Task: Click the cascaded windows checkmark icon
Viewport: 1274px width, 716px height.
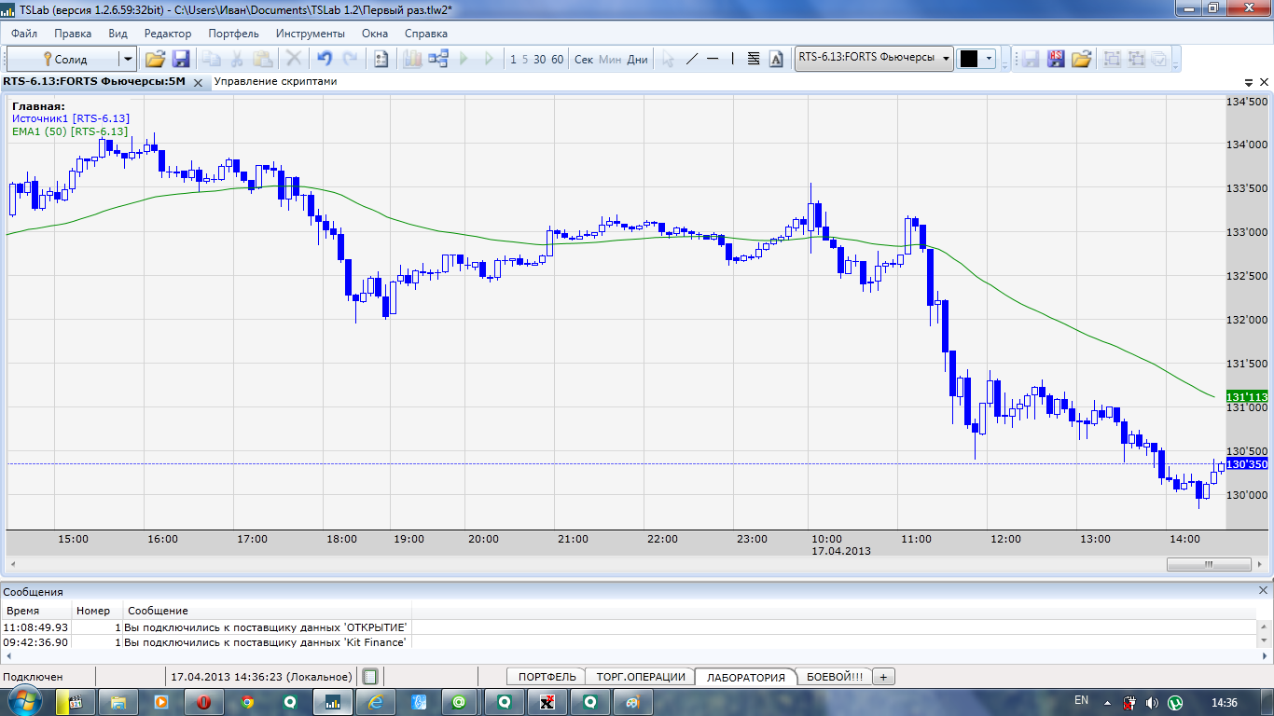Action: point(1158,59)
